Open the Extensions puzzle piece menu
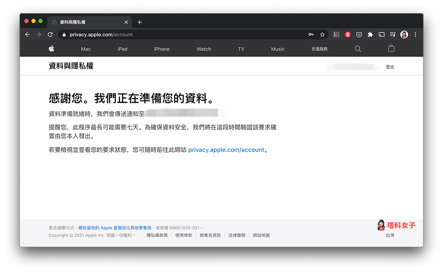This screenshot has width=443, height=273. (x=370, y=35)
